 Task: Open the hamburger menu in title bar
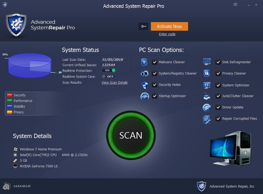(235, 4)
